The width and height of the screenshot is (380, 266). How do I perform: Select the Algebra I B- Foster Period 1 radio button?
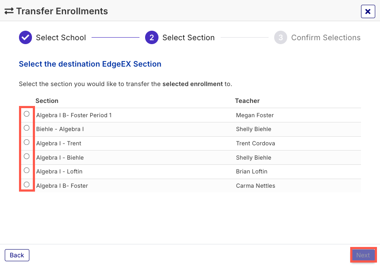pos(27,114)
